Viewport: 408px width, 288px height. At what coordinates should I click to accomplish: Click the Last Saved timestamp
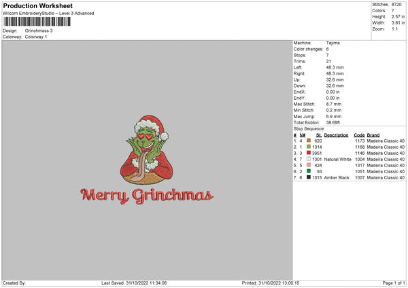coord(134,283)
